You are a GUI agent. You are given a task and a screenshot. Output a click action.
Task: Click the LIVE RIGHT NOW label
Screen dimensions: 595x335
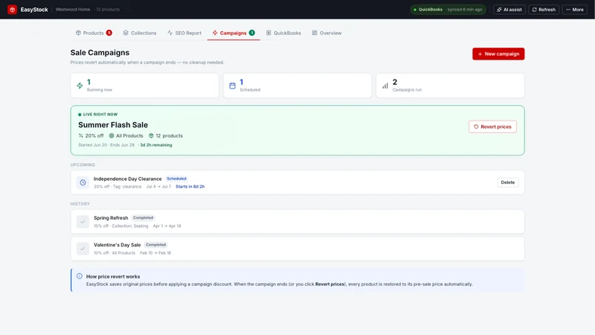(100, 115)
